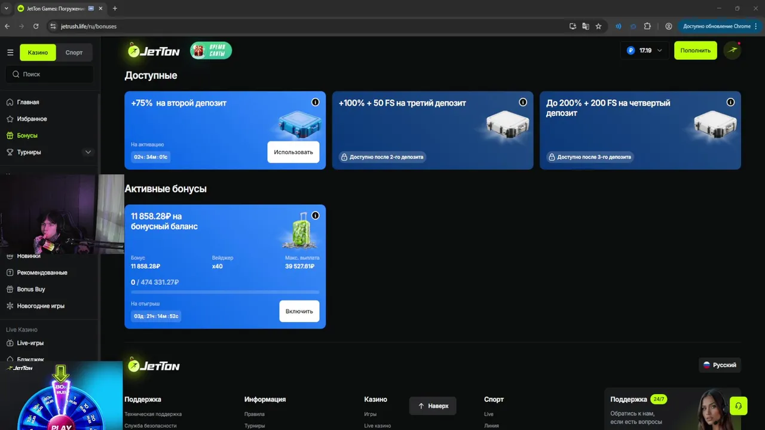
Task: Show info for 200% + 200 FS bonus
Action: [x=730, y=102]
